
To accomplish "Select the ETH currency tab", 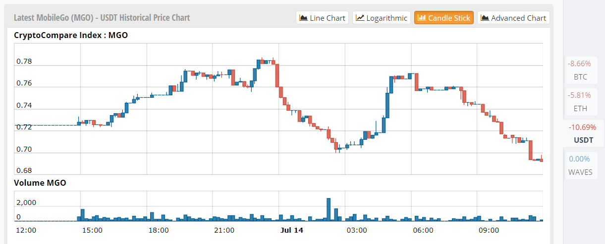I will 580,102.
